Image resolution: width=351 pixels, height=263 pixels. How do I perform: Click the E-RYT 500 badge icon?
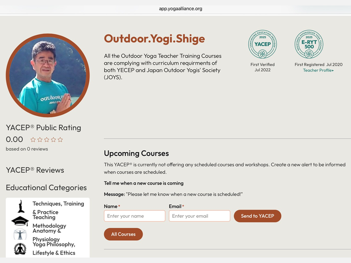coord(309,44)
